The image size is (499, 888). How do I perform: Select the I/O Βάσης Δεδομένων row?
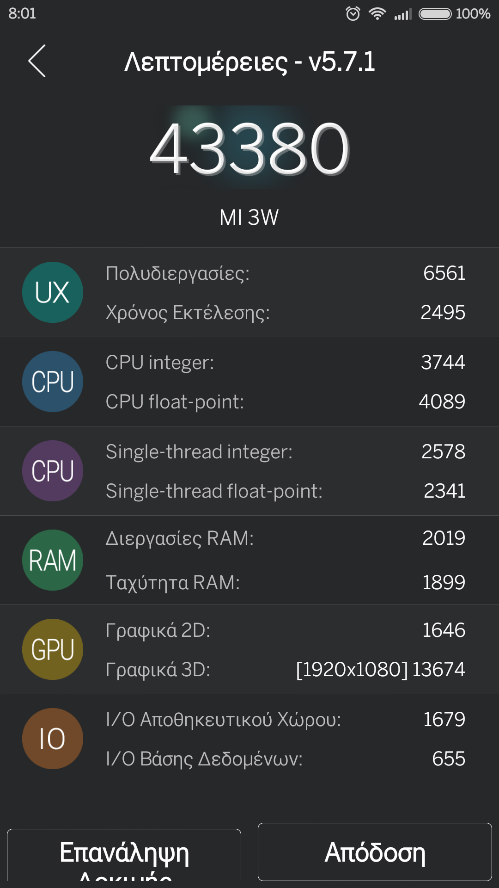(x=285, y=758)
